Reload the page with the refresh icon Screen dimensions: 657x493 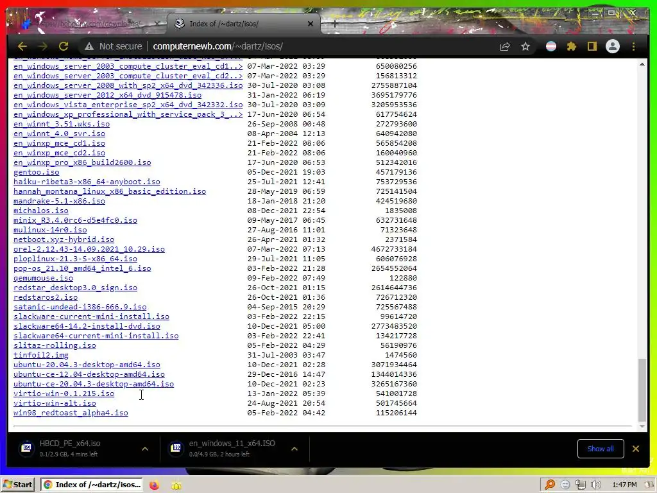(x=64, y=46)
